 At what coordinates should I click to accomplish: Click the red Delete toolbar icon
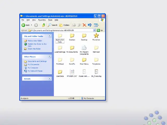(84, 25)
